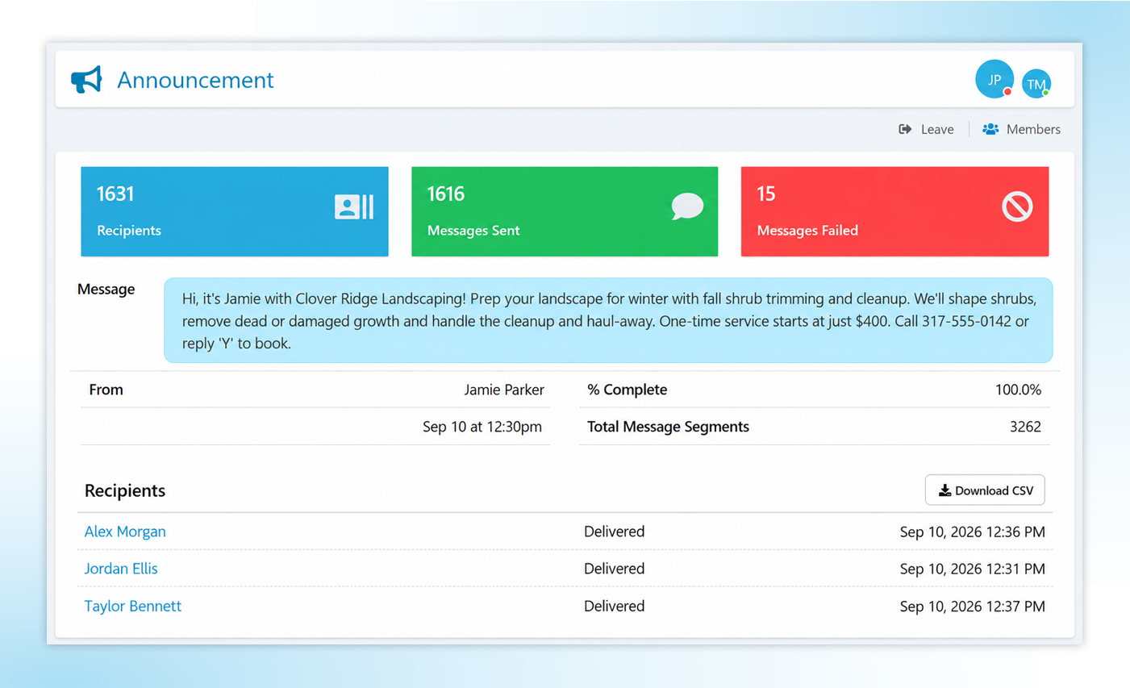This screenshot has width=1130, height=688.
Task: Select the blue 1631 Recipients tile
Action: click(x=235, y=211)
